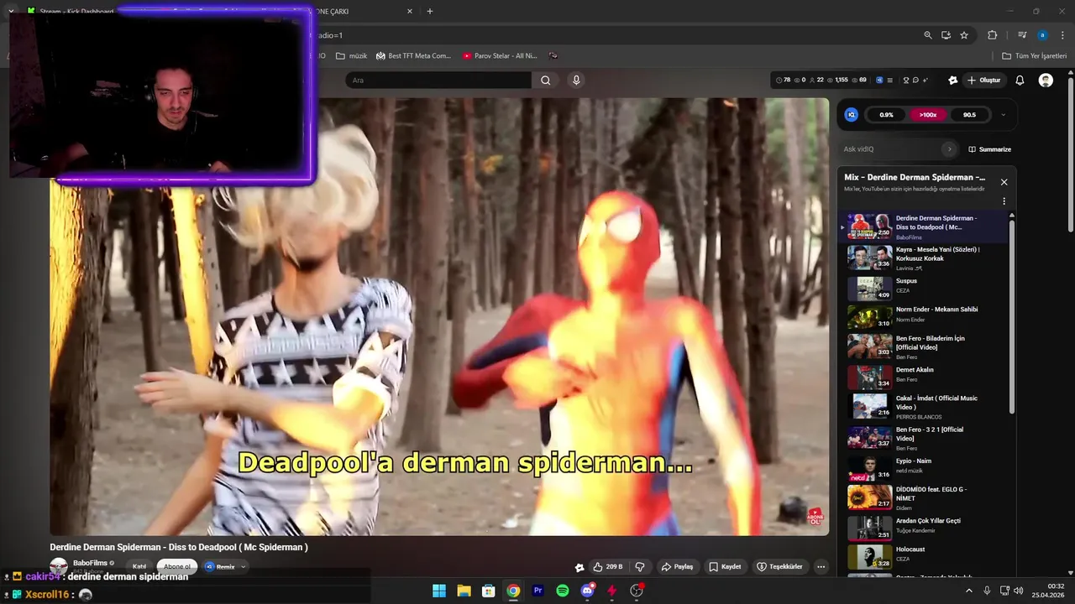
Task: Open the YouTube account avatar menu
Action: (x=1046, y=81)
